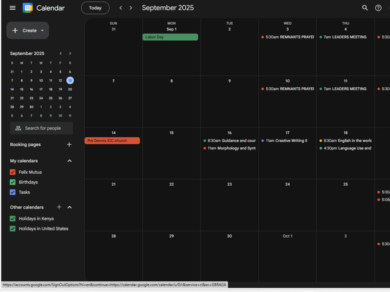The image size is (390, 292).
Task: Go to previous month in main toolbar
Action: point(121,8)
